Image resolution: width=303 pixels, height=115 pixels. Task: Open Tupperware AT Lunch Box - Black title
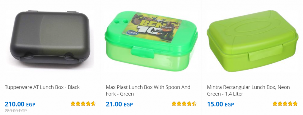42,87
